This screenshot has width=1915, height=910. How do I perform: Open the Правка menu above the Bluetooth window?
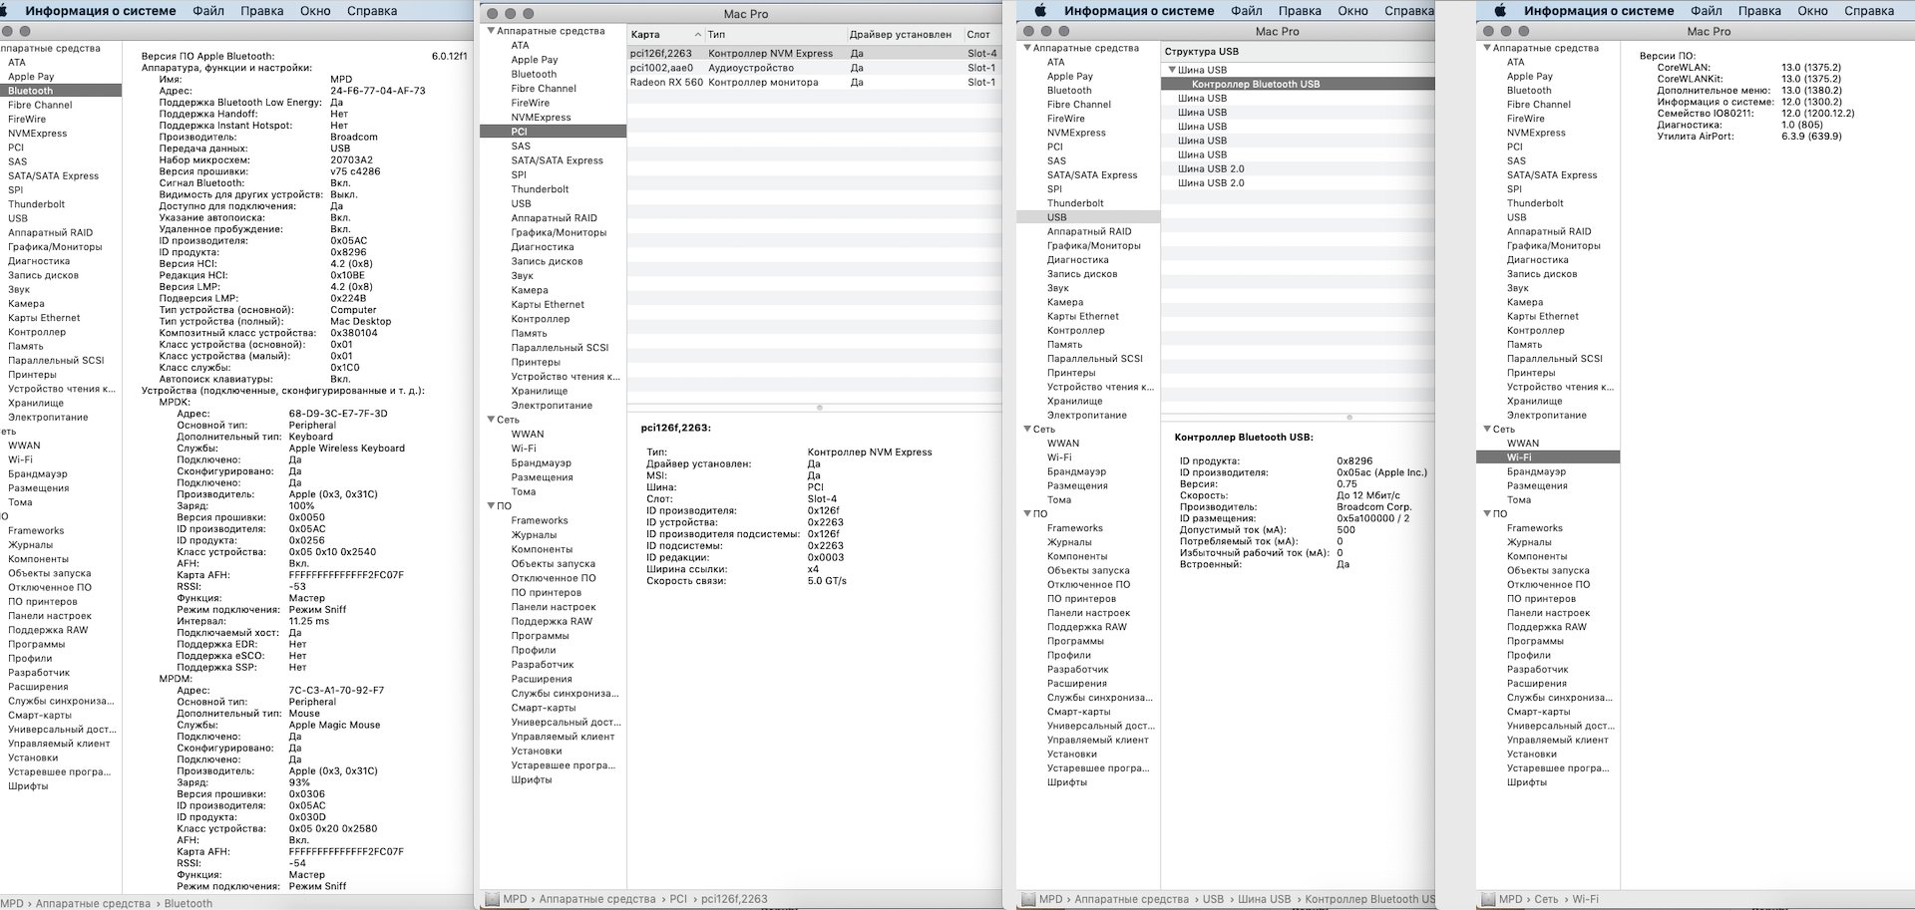tap(262, 11)
